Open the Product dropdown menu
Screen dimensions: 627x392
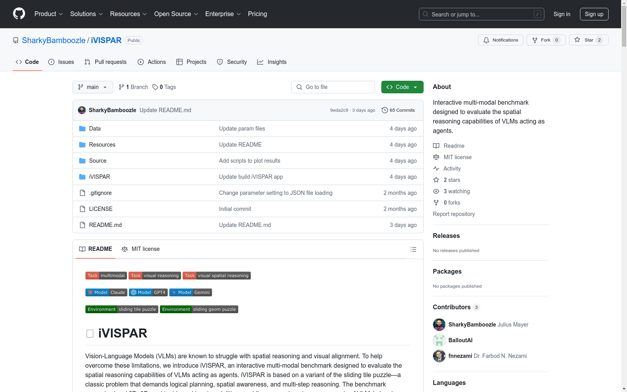pyautogui.click(x=49, y=14)
